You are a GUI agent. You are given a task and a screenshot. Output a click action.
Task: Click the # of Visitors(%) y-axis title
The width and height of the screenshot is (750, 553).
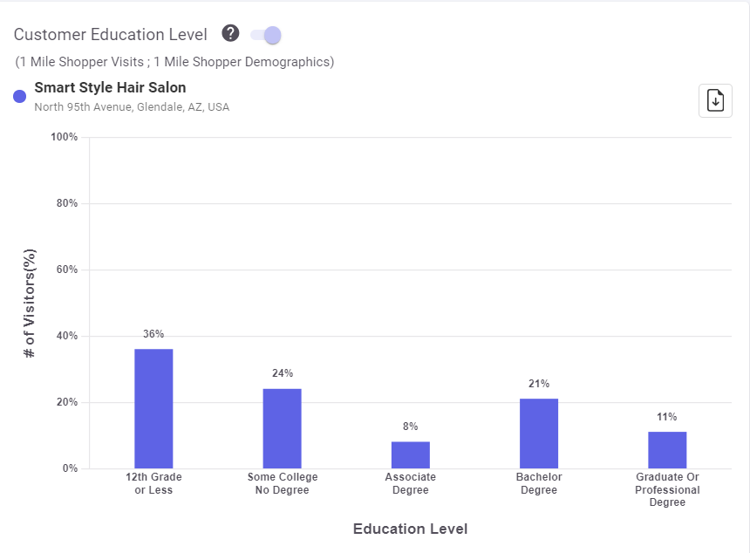[31, 303]
